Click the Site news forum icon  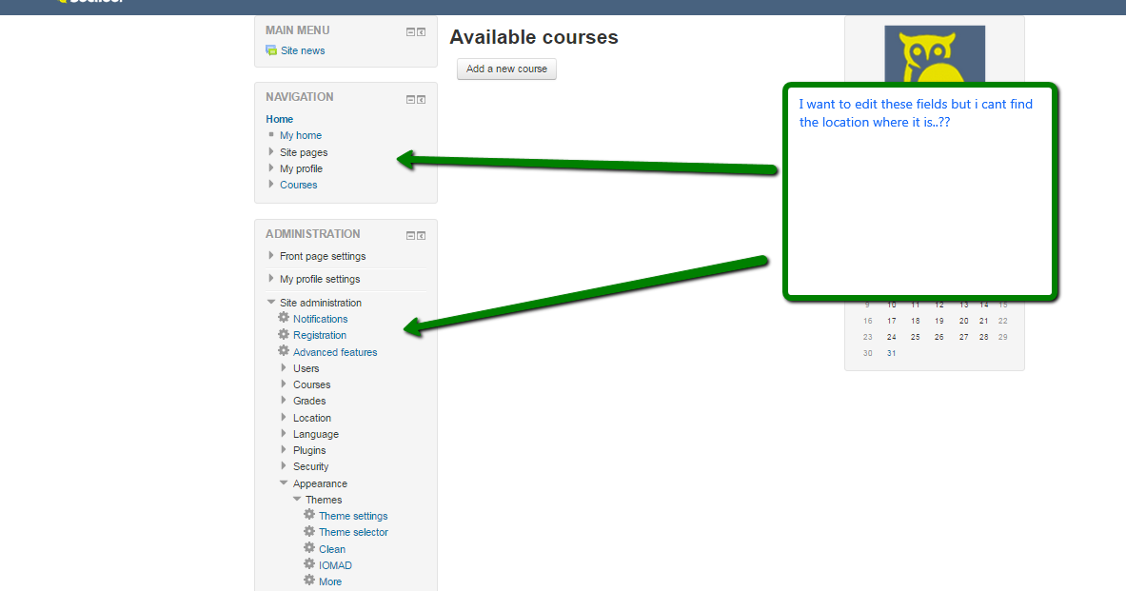(271, 50)
